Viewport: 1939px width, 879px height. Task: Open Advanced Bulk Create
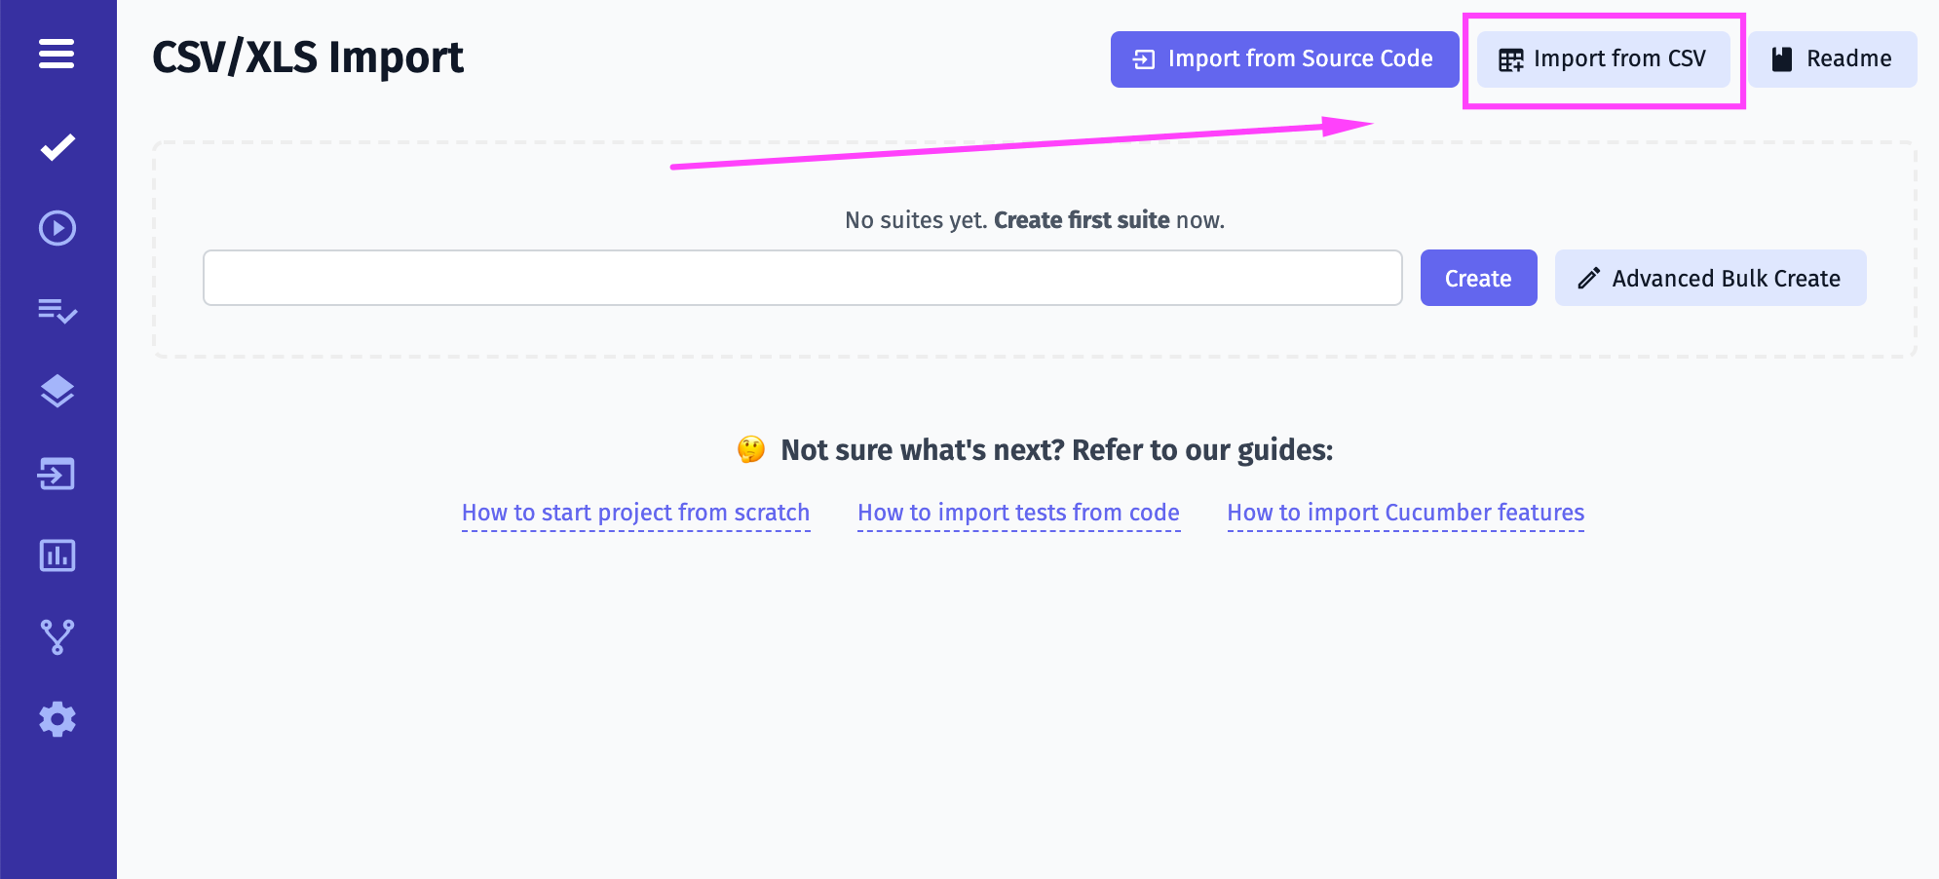tap(1710, 279)
